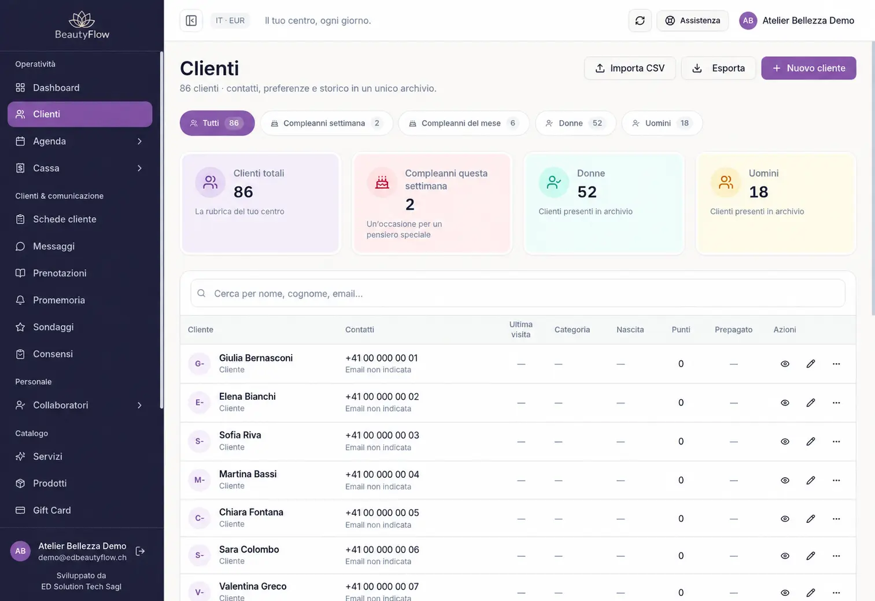The width and height of the screenshot is (875, 601).
Task: Select Clienti in the sidebar
Action: [80, 114]
